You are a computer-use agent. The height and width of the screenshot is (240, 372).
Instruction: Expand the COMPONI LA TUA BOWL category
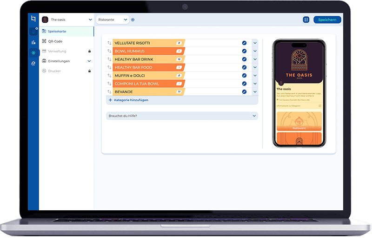pos(255,84)
